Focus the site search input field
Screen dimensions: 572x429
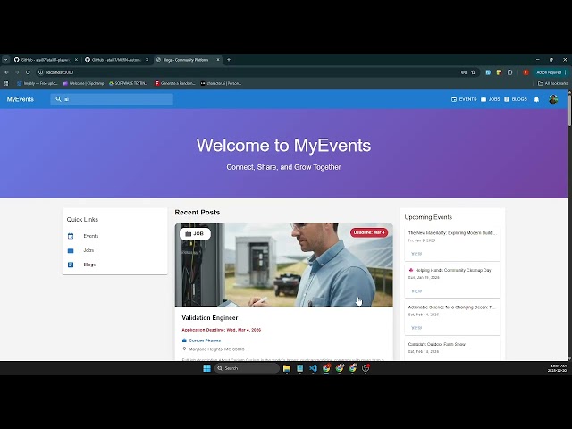click(112, 99)
